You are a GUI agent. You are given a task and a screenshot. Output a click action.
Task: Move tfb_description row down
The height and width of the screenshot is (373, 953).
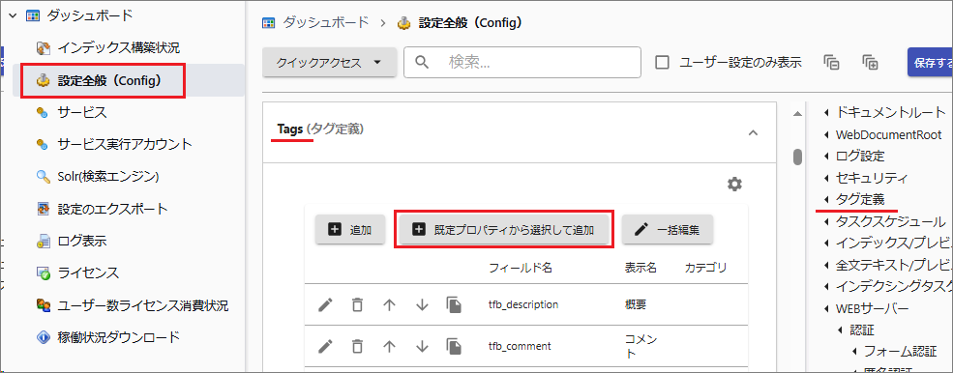[422, 305]
